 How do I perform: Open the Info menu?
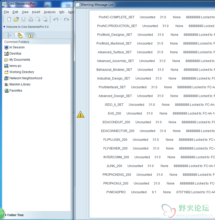coord(62,12)
